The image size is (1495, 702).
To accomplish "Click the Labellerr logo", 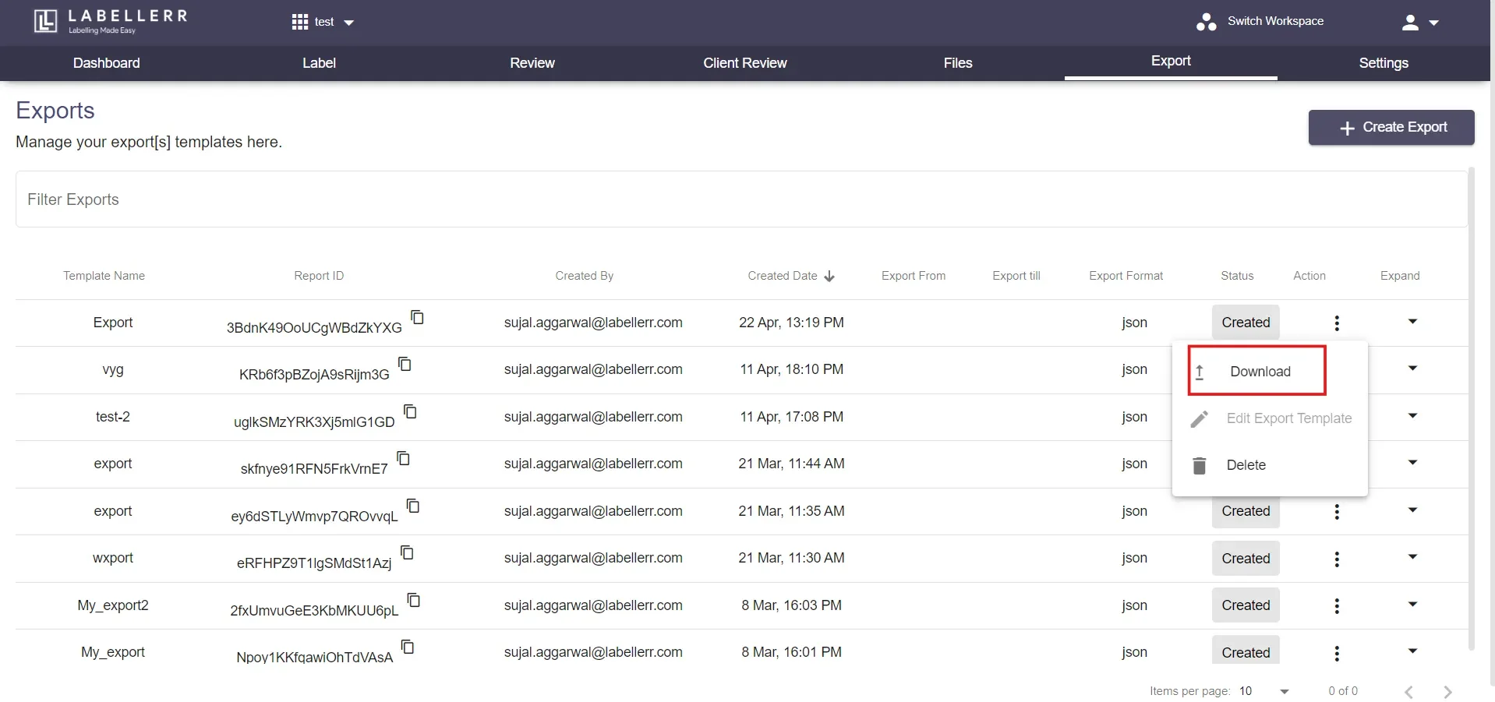I will click(x=111, y=21).
